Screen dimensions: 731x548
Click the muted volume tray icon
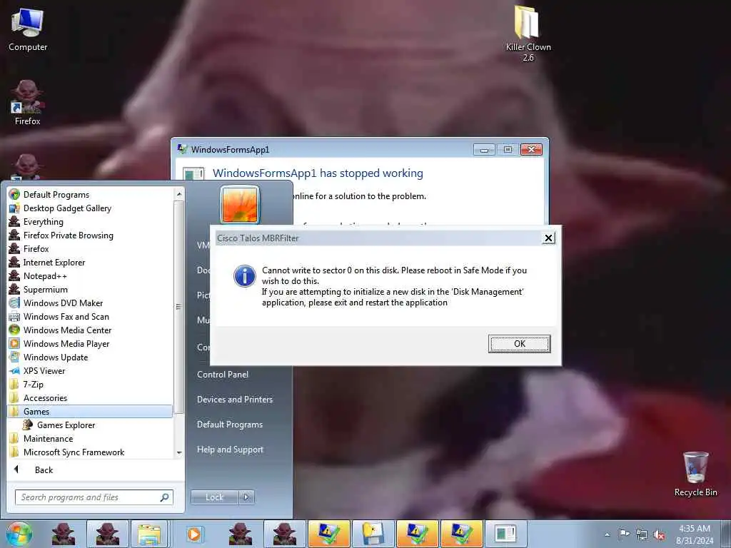pos(659,535)
